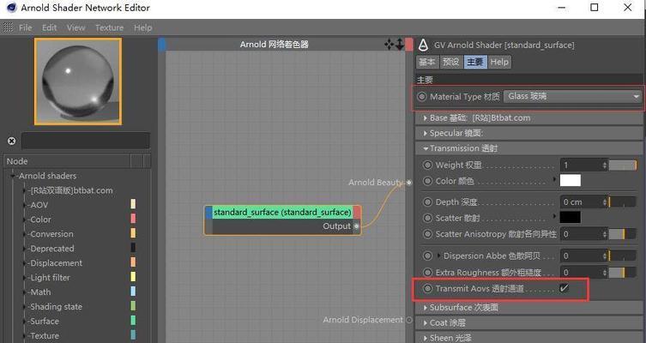Expand the AOV shader category
The width and height of the screenshot is (646, 343).
click(26, 205)
